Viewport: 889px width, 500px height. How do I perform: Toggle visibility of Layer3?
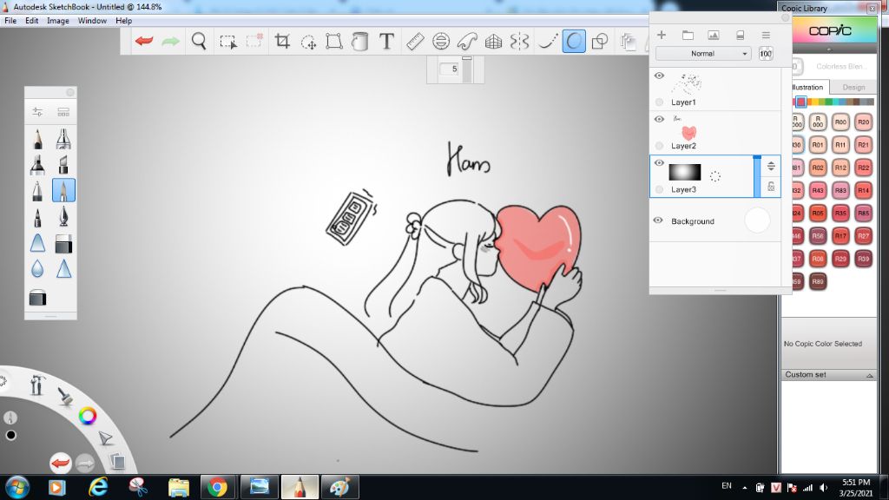pos(659,162)
